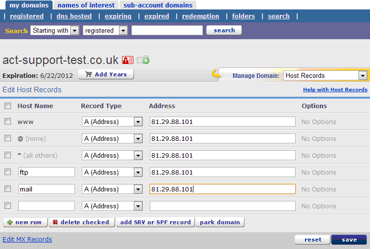This screenshot has height=249, width=370.
Task: Click the park domain button
Action: 220,222
